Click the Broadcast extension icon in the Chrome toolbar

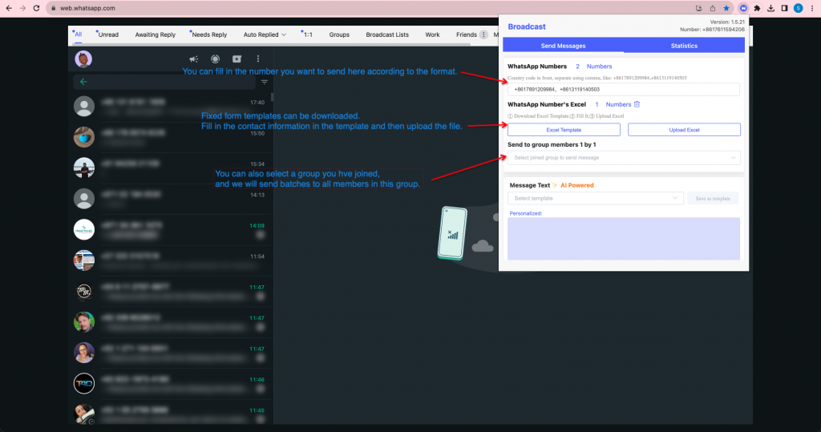pos(742,8)
